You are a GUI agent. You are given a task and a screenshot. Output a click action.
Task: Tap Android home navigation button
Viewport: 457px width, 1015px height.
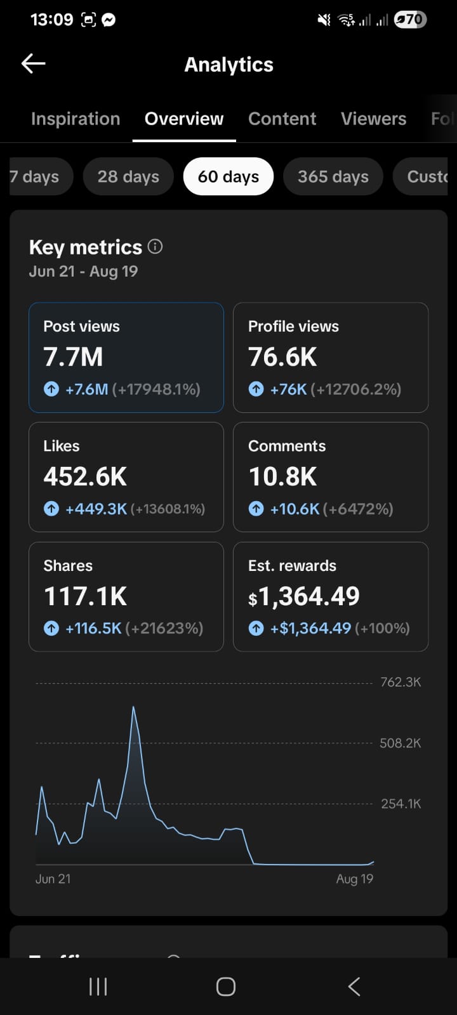(226, 986)
